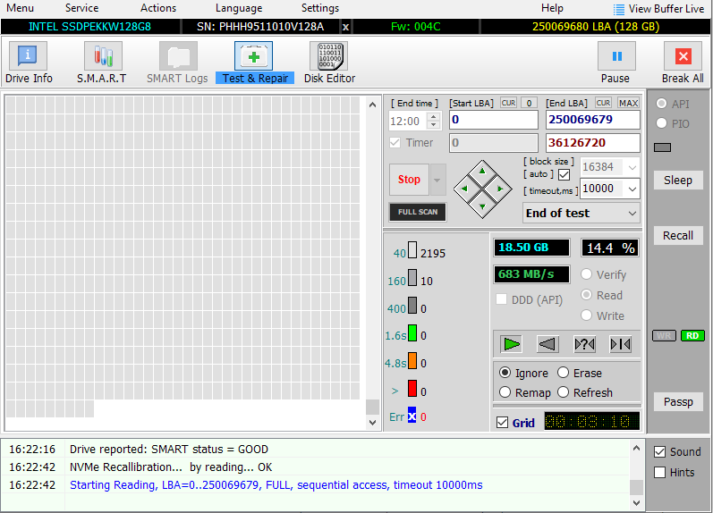Toggle the block size auto checkbox

click(564, 174)
